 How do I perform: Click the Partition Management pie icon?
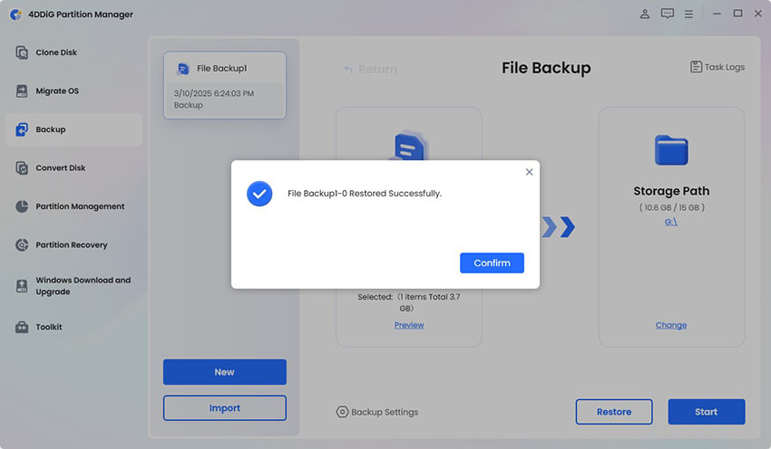pyautogui.click(x=22, y=206)
